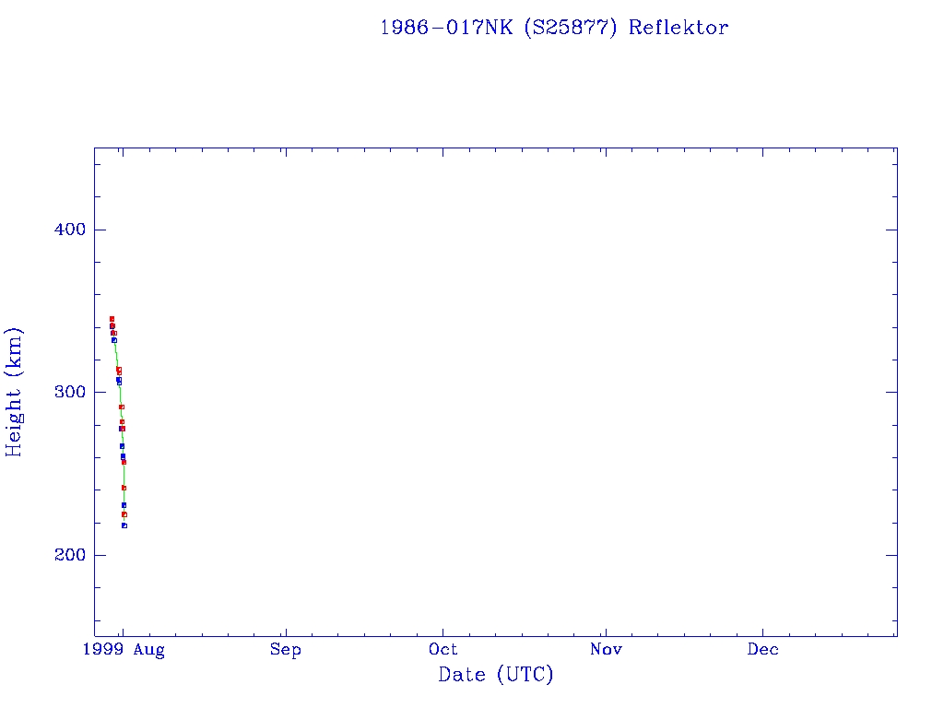This screenshot has width=944, height=708.
Task: Click the 'Oct' date axis label
Action: click(443, 650)
